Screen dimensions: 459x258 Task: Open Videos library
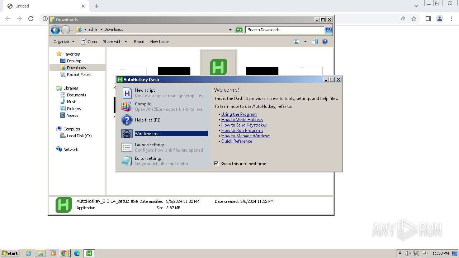pyautogui.click(x=72, y=115)
